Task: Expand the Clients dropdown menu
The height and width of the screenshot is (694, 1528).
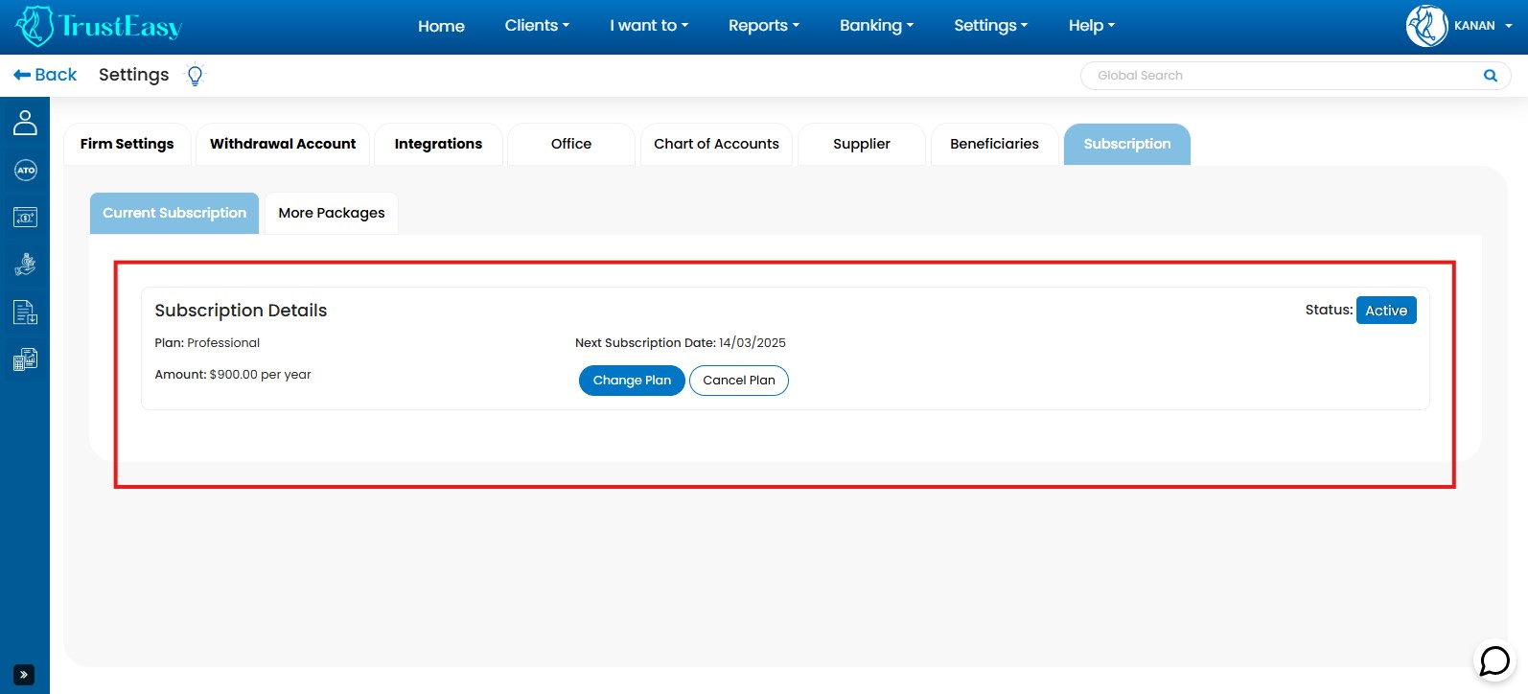Action: click(537, 26)
